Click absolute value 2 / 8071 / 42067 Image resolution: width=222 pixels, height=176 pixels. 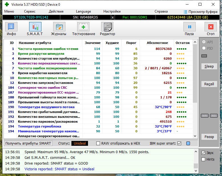(158, 68)
